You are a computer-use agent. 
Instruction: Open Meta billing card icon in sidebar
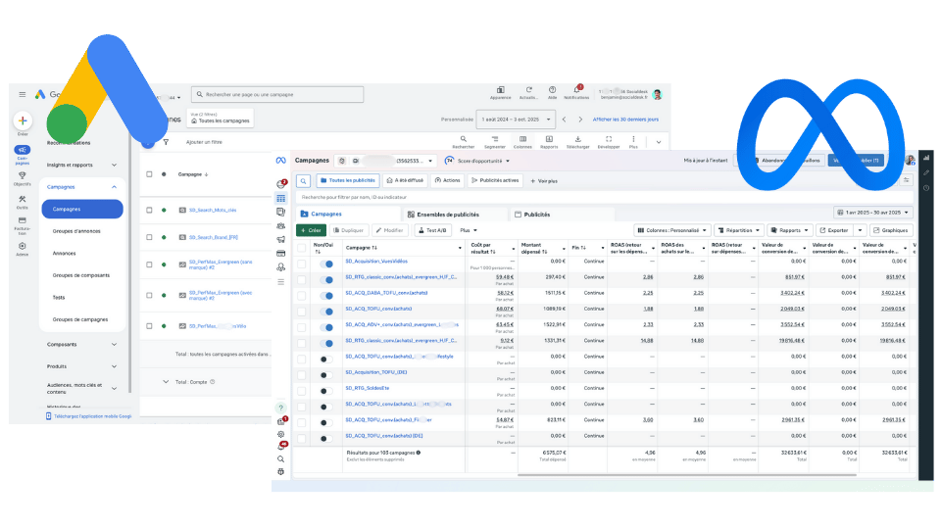tap(281, 254)
